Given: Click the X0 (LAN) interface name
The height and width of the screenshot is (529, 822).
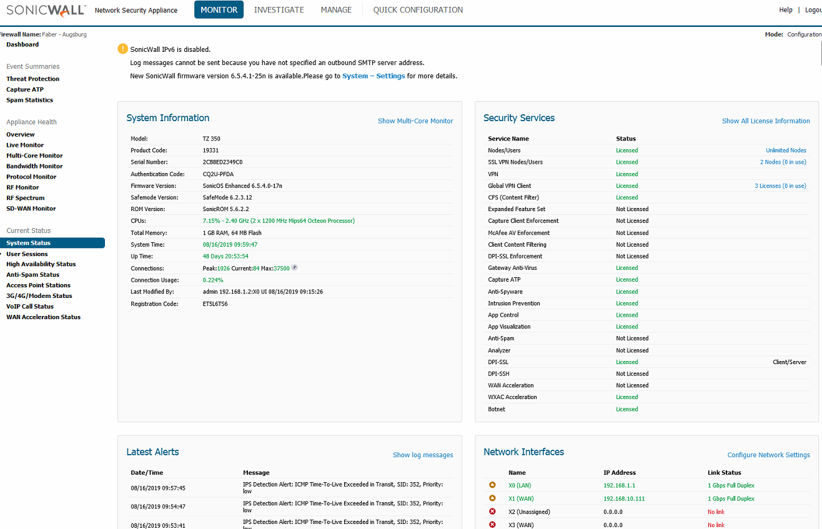Looking at the screenshot, I should 520,486.
